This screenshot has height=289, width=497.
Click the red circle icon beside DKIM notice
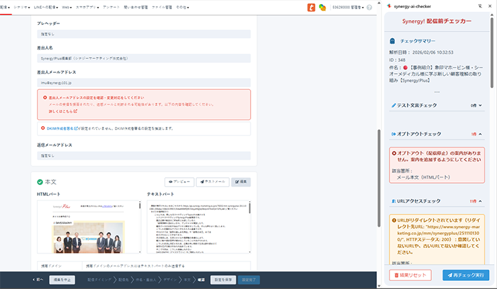tap(43, 128)
